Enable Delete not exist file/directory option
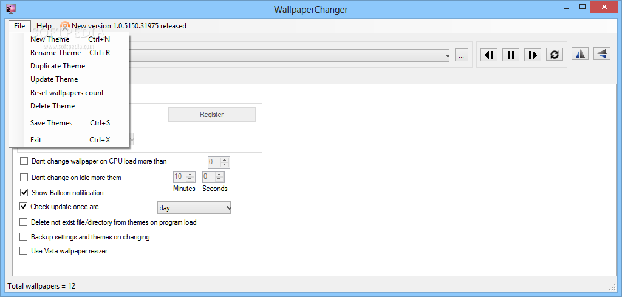This screenshot has width=622, height=297. (x=24, y=222)
